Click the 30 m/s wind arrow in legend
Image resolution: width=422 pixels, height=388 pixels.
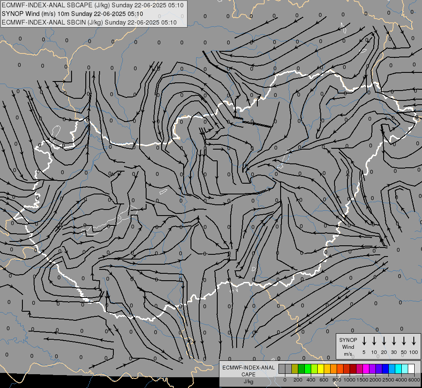point(394,341)
